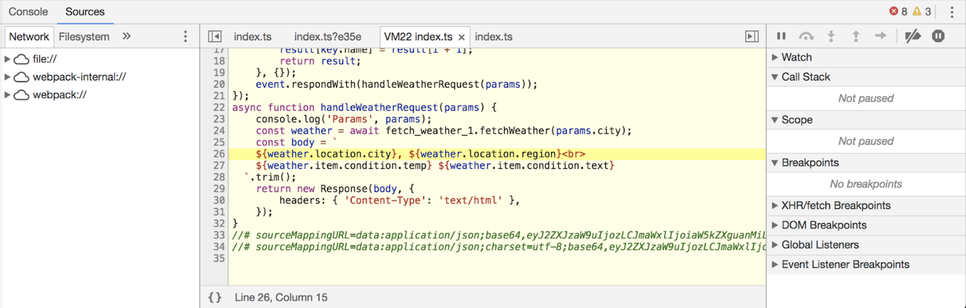Click Step out of current function icon
This screenshot has height=308, width=966.
coord(856,36)
